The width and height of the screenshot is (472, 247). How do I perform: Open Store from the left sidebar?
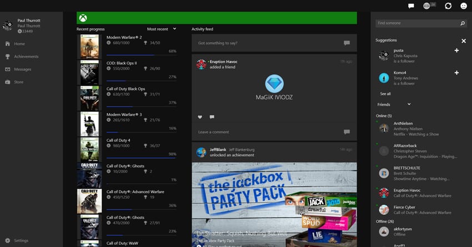point(18,82)
